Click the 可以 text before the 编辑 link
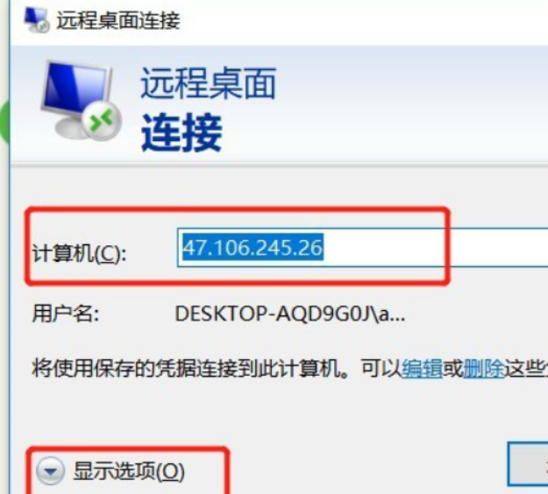 click(381, 369)
